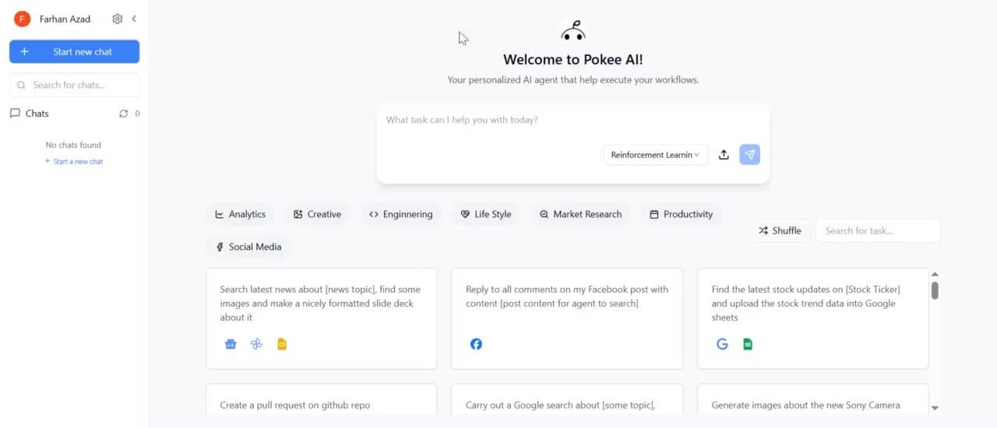The height and width of the screenshot is (428, 997).
Task: Select the Enginnering category
Action: [x=400, y=214]
